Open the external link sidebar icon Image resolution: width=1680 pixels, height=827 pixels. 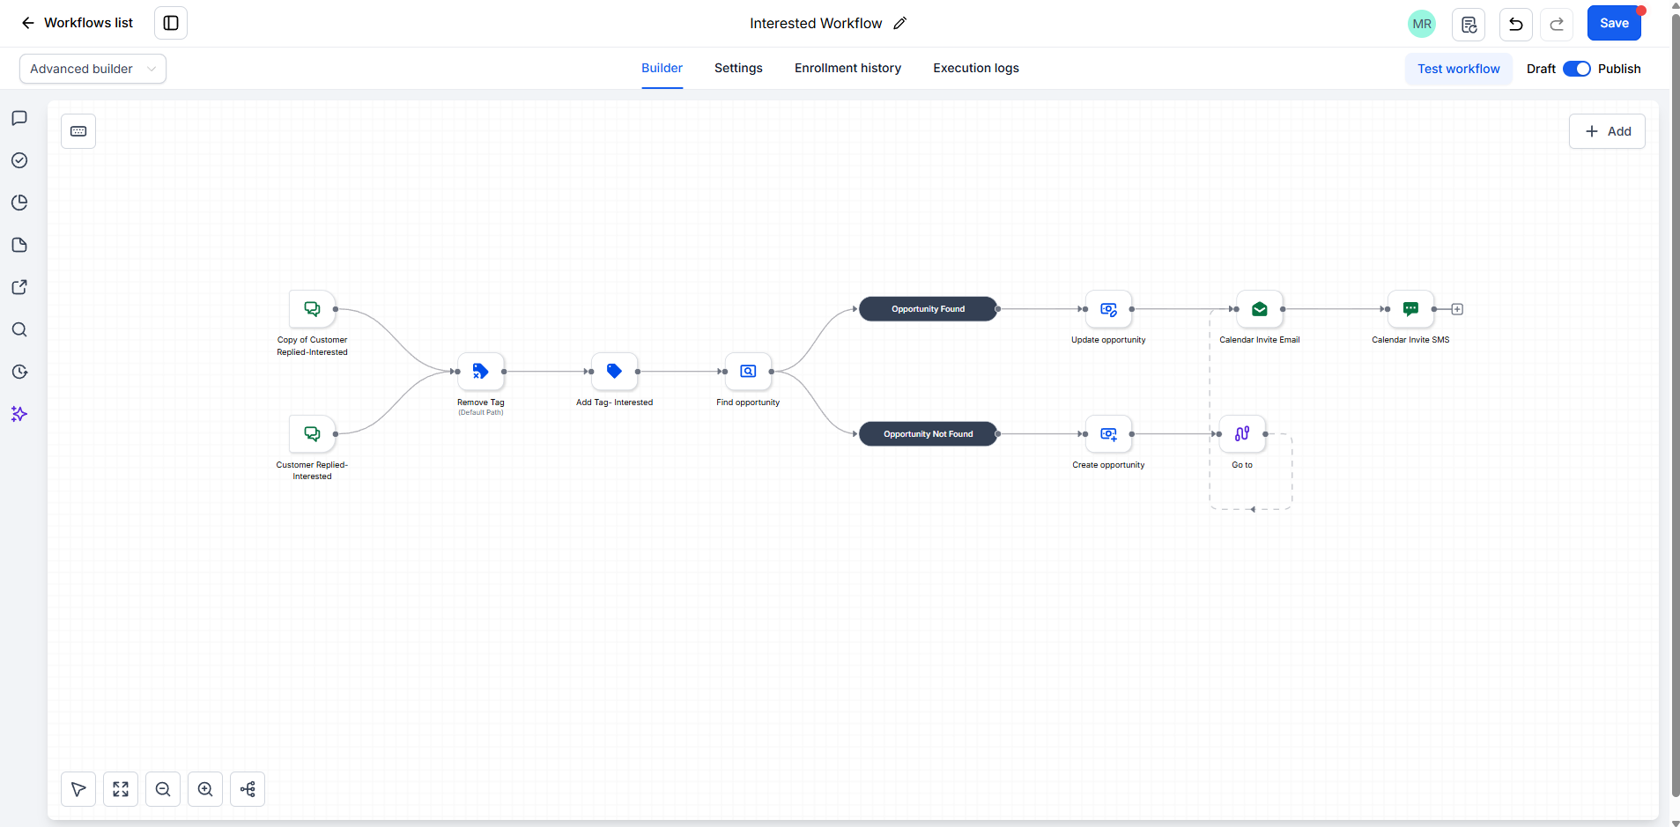(19, 287)
